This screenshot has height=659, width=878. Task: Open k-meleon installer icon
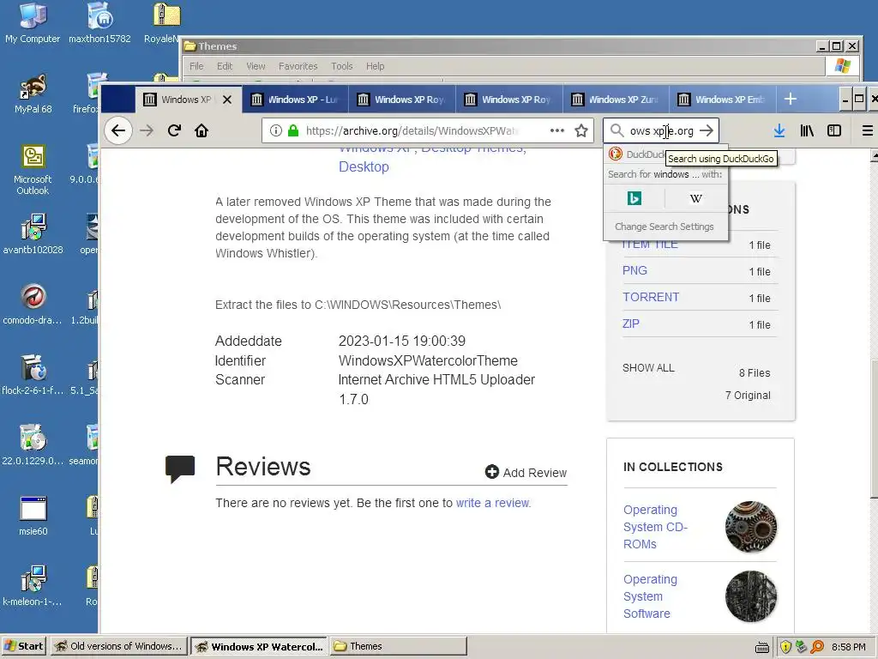click(x=33, y=587)
